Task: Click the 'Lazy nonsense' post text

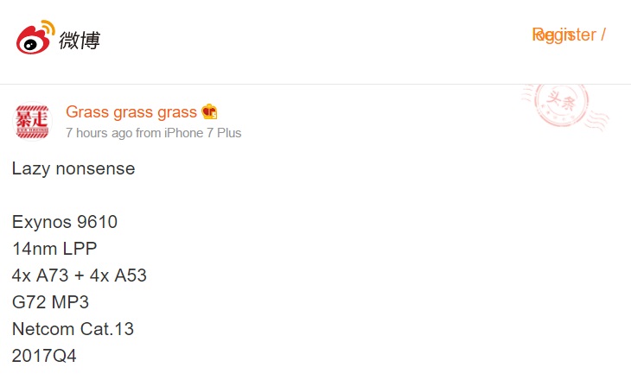Action: pyautogui.click(x=73, y=168)
